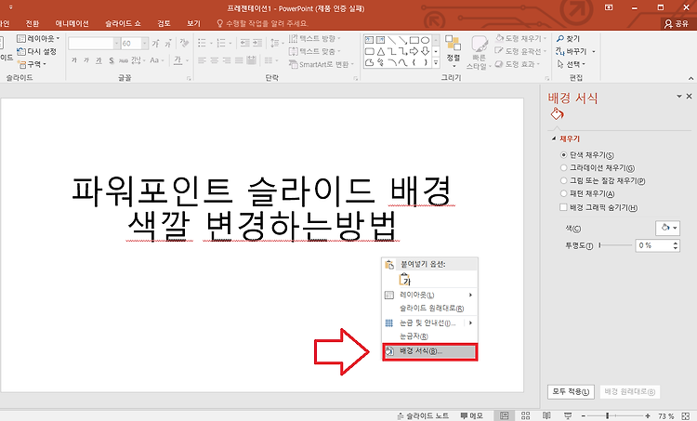Image resolution: width=697 pixels, height=421 pixels.
Task: Open the 애니메이션 ribbon tab
Action: (x=72, y=23)
